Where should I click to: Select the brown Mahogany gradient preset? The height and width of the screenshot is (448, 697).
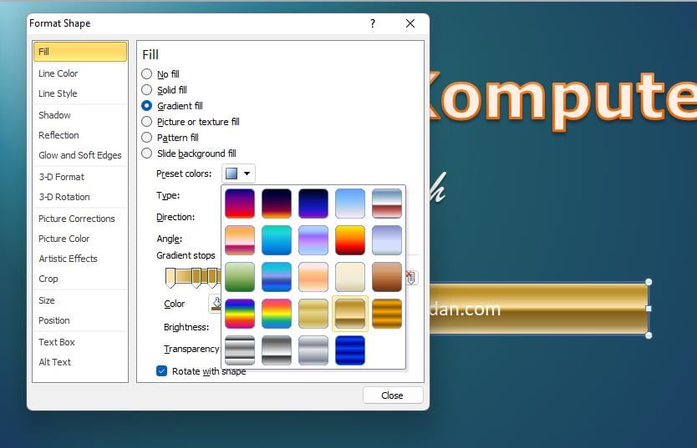tap(387, 277)
